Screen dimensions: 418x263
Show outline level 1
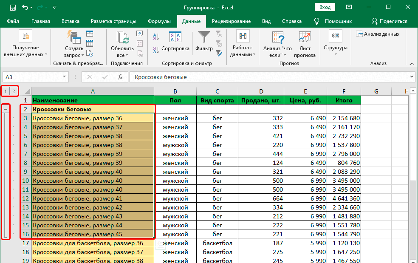point(6,91)
